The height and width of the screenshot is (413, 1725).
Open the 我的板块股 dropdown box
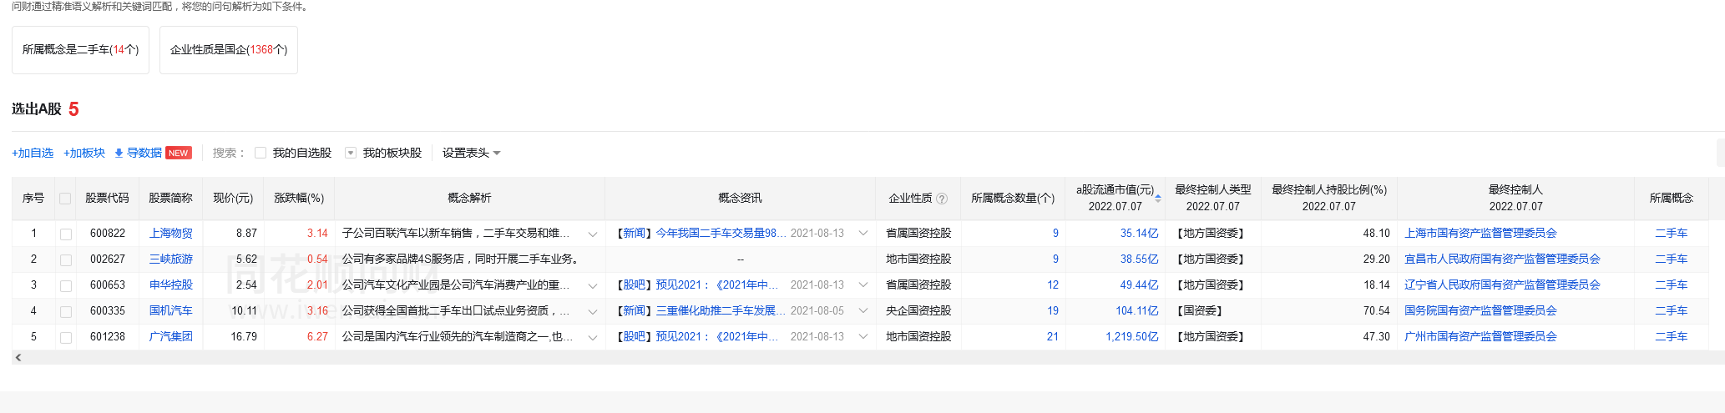click(x=351, y=153)
